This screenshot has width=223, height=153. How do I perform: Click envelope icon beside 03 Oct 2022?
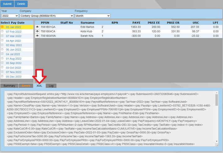pyautogui.click(x=2, y=67)
